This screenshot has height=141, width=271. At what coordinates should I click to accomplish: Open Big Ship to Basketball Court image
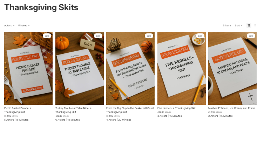click(x=130, y=68)
